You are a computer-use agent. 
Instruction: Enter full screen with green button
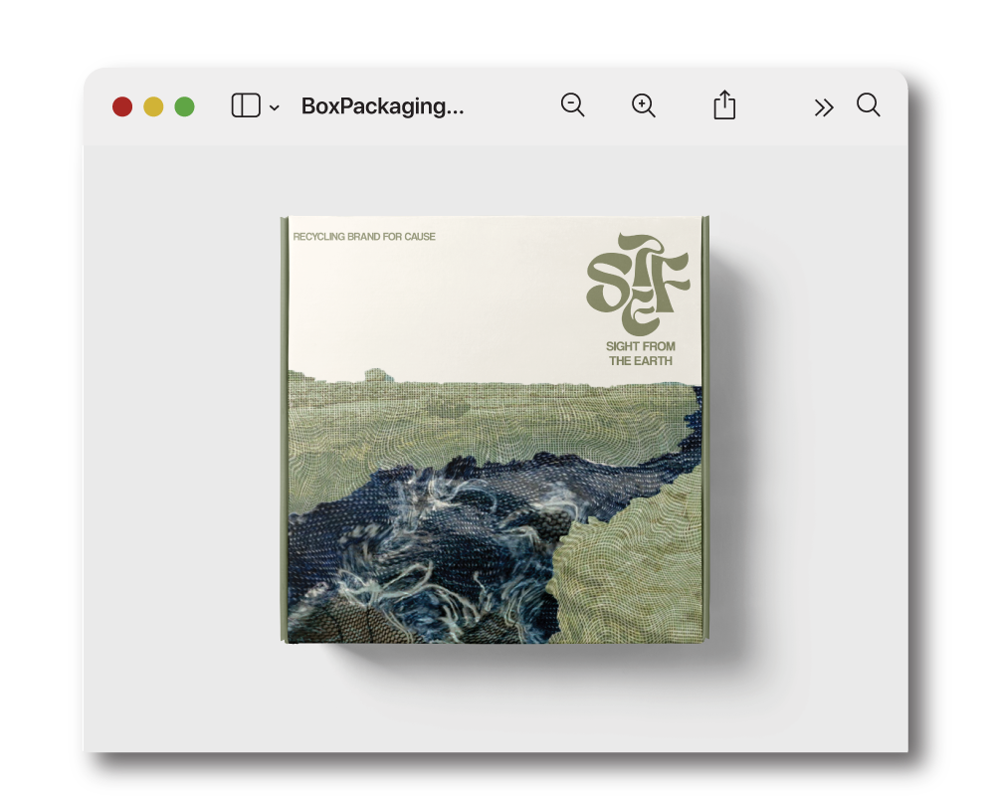click(x=184, y=106)
